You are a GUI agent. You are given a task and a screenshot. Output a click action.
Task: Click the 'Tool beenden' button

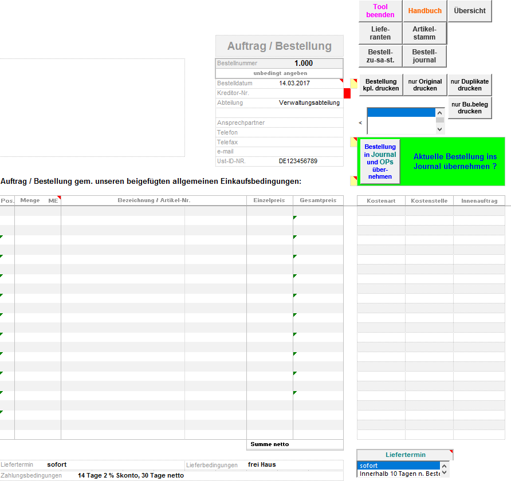point(380,11)
